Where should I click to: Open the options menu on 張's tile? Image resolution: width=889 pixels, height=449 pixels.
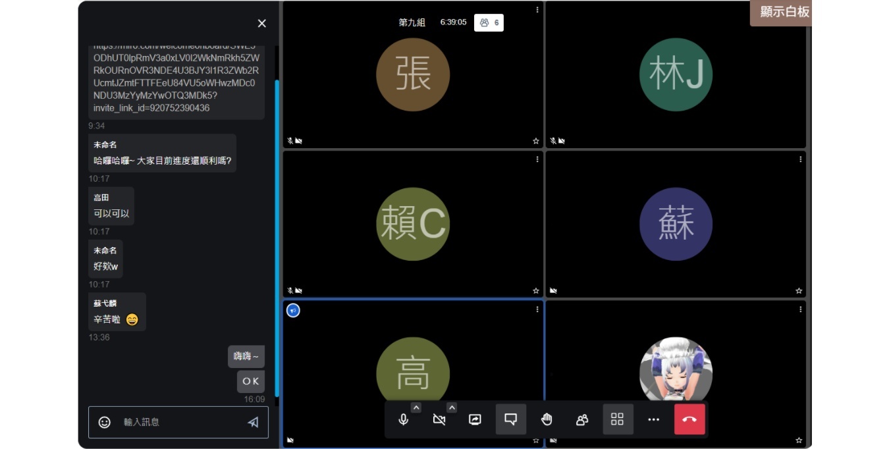point(537,10)
